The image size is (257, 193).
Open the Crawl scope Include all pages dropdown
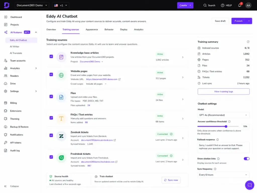point(96,84)
